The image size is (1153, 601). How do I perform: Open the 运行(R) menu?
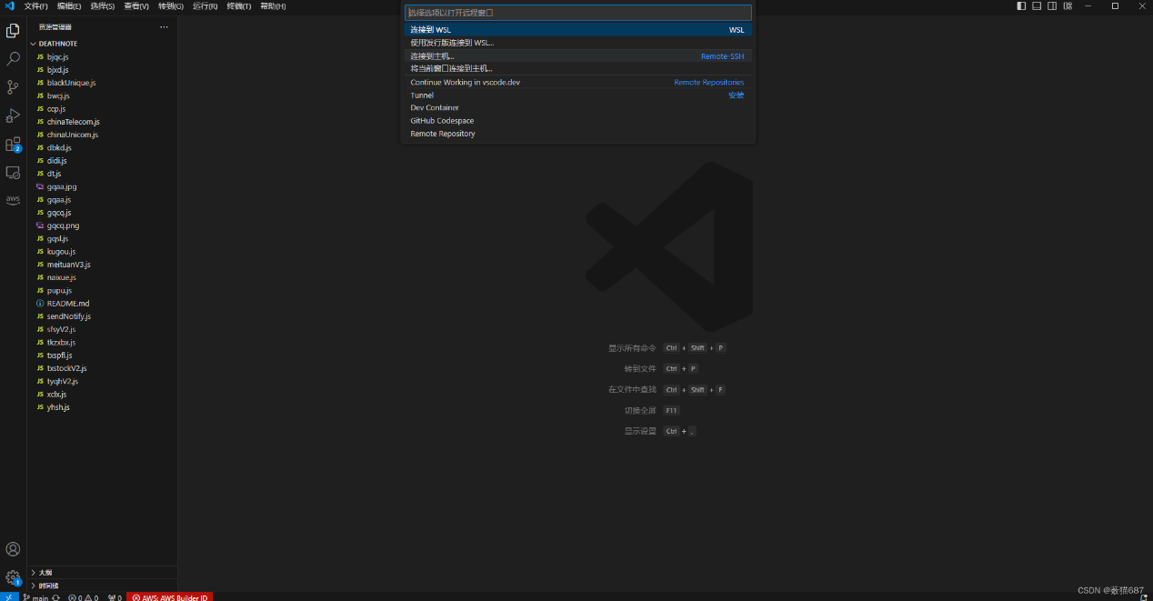pyautogui.click(x=205, y=5)
